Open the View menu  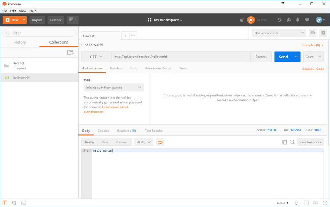23,11
